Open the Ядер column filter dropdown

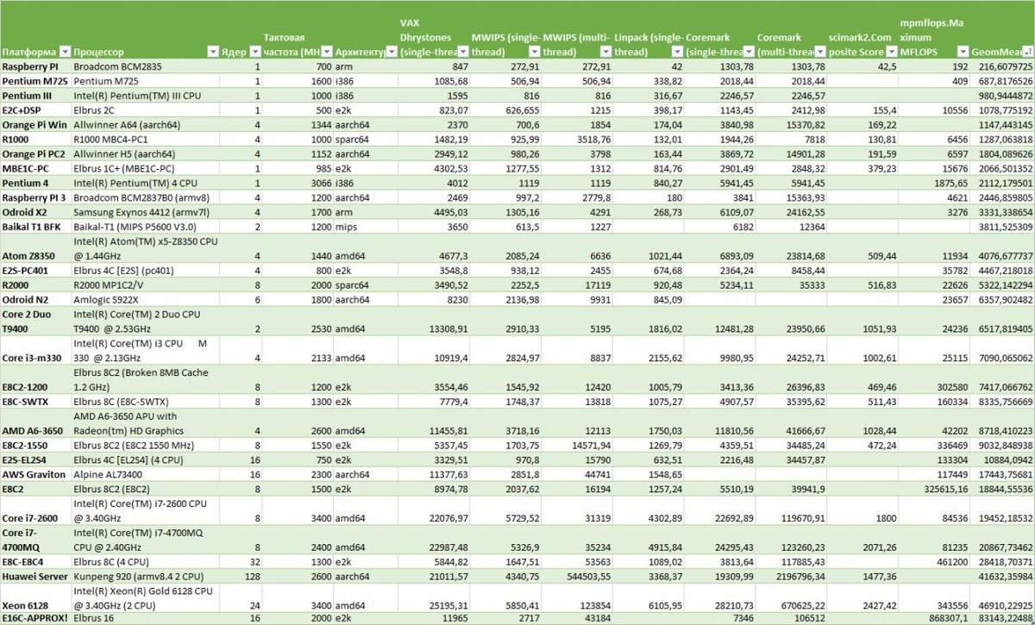254,53
